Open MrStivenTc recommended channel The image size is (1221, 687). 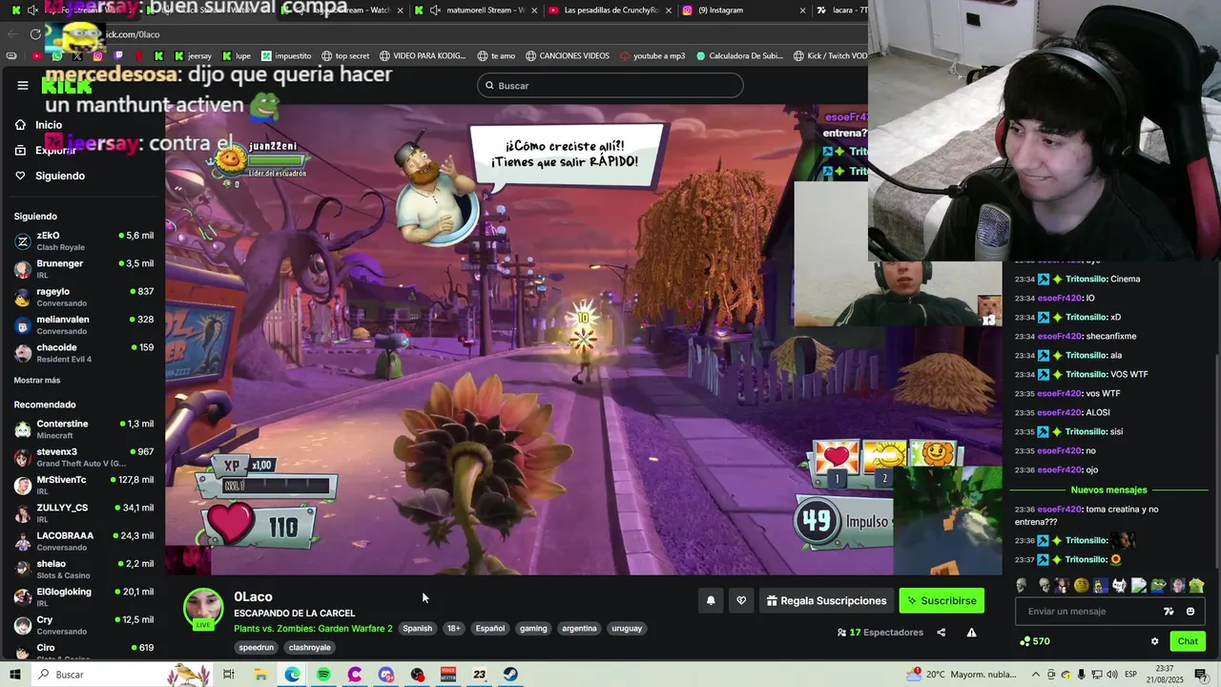83,485
